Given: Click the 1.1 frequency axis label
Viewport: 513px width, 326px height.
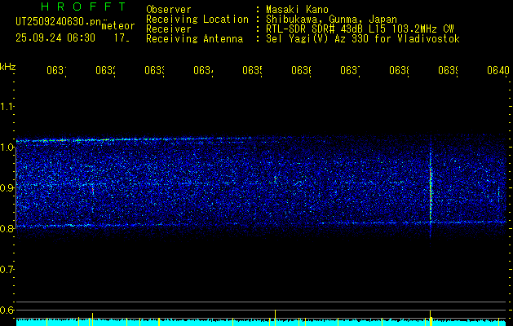Looking at the screenshot, I should [x=7, y=107].
